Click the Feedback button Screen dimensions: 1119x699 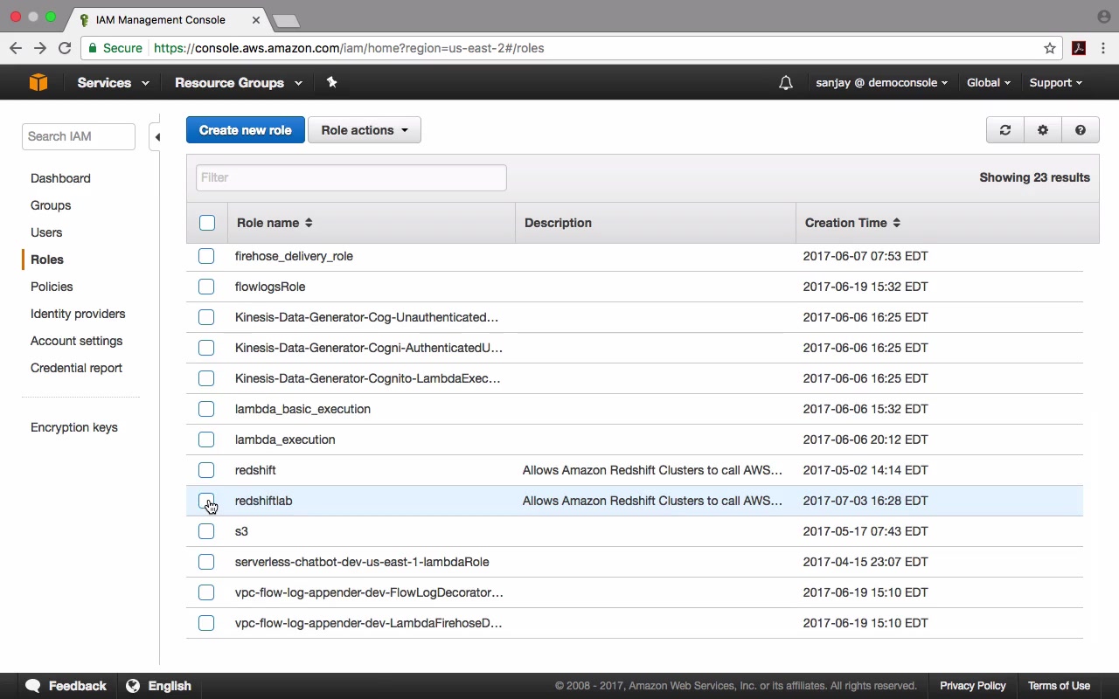[x=66, y=686]
